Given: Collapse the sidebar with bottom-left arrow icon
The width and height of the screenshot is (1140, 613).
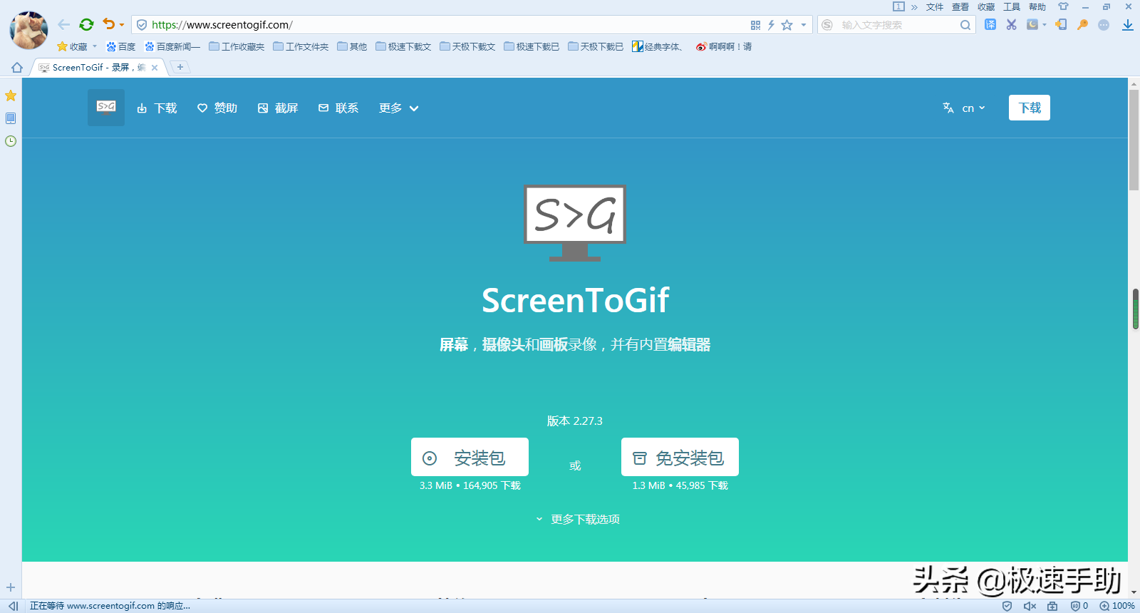Looking at the screenshot, I should click(x=13, y=606).
